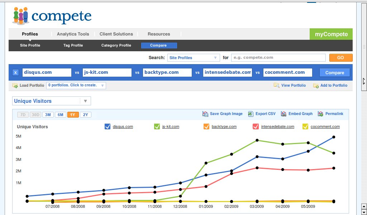Click the Compete logo
367x215 pixels.
[x=52, y=15]
